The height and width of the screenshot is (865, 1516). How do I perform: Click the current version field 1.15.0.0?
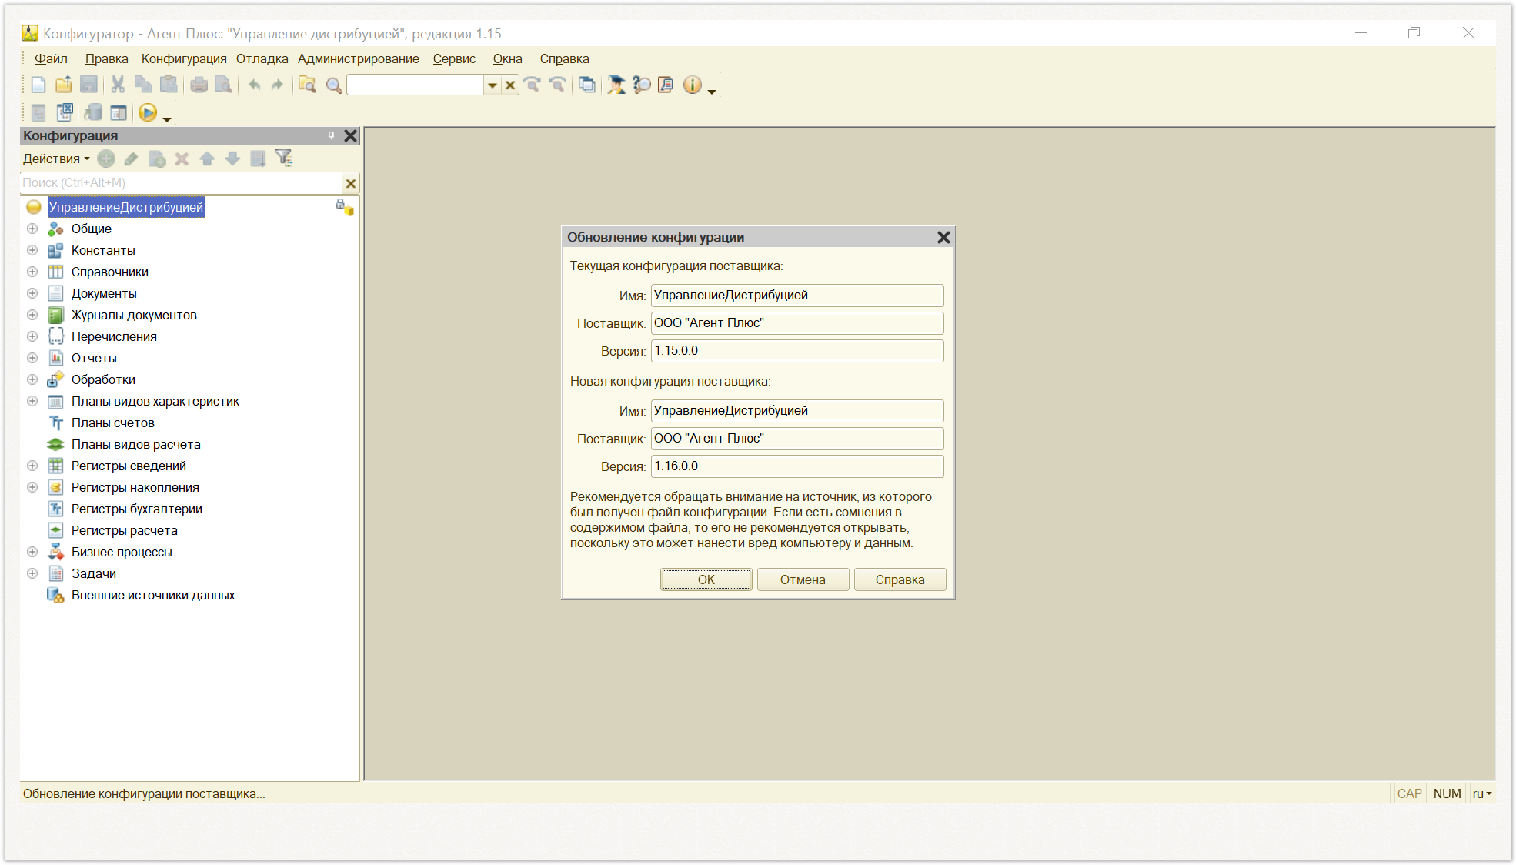pos(797,351)
